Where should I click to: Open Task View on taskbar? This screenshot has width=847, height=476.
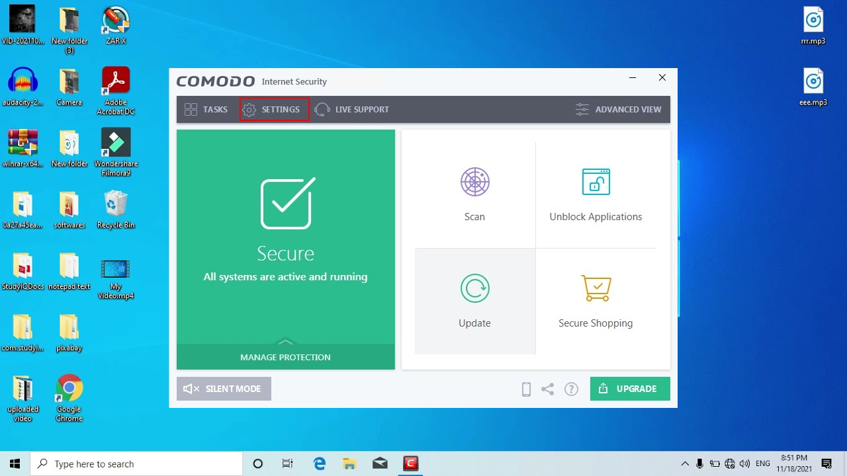[287, 463]
